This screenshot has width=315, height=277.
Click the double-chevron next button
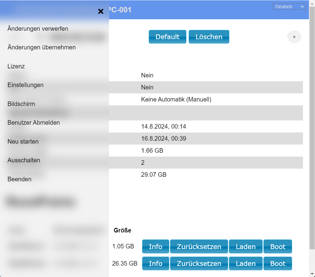tap(294, 37)
